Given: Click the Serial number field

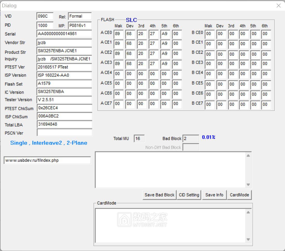Looking at the screenshot, I should coord(64,34).
